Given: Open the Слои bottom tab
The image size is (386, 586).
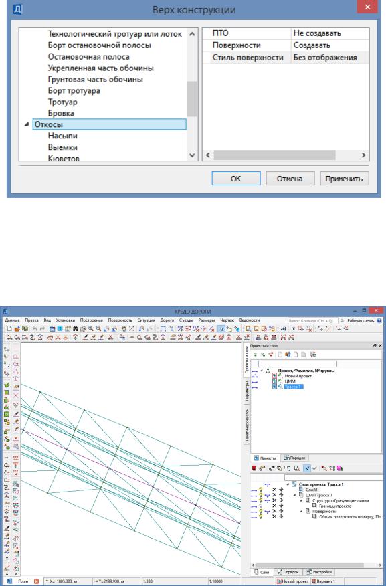Looking at the screenshot, I should click(262, 572).
